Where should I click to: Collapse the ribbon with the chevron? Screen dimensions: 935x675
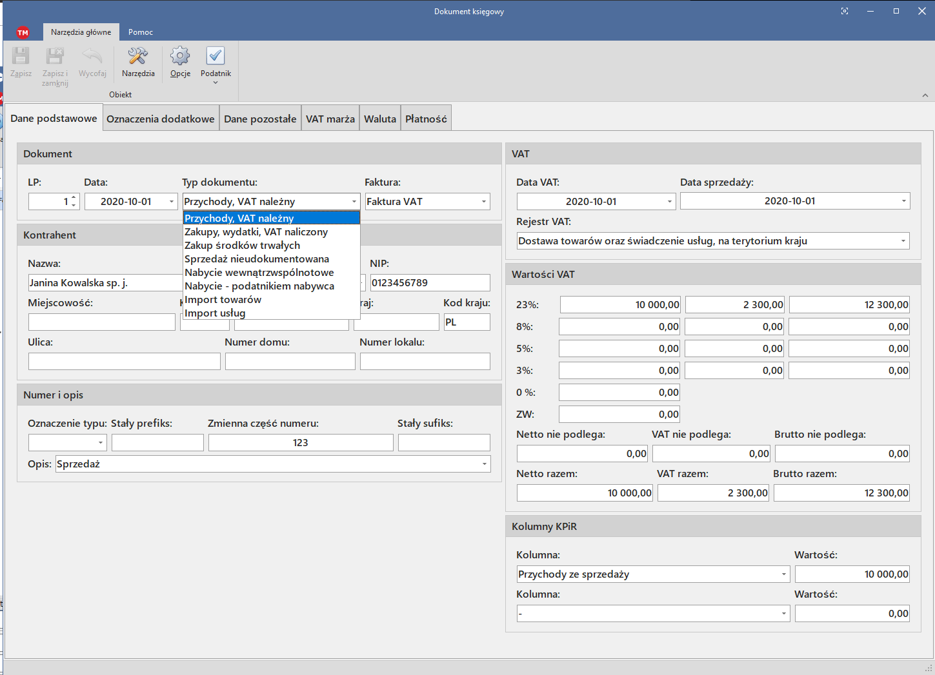coord(925,95)
